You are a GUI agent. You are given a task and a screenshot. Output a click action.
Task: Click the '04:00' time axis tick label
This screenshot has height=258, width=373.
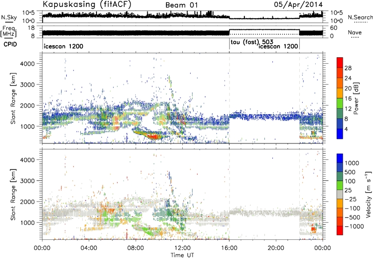coord(89,248)
